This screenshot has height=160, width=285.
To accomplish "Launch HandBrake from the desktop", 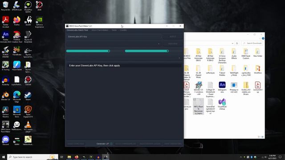I will tap(17, 51).
